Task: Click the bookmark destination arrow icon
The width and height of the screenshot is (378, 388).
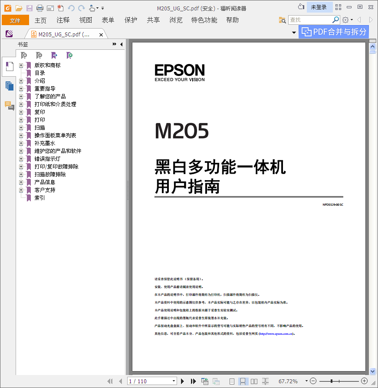Action: (54, 55)
